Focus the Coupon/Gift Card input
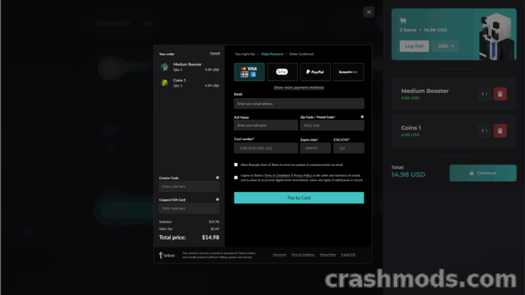Screen dimensions: 525x295 (189, 208)
